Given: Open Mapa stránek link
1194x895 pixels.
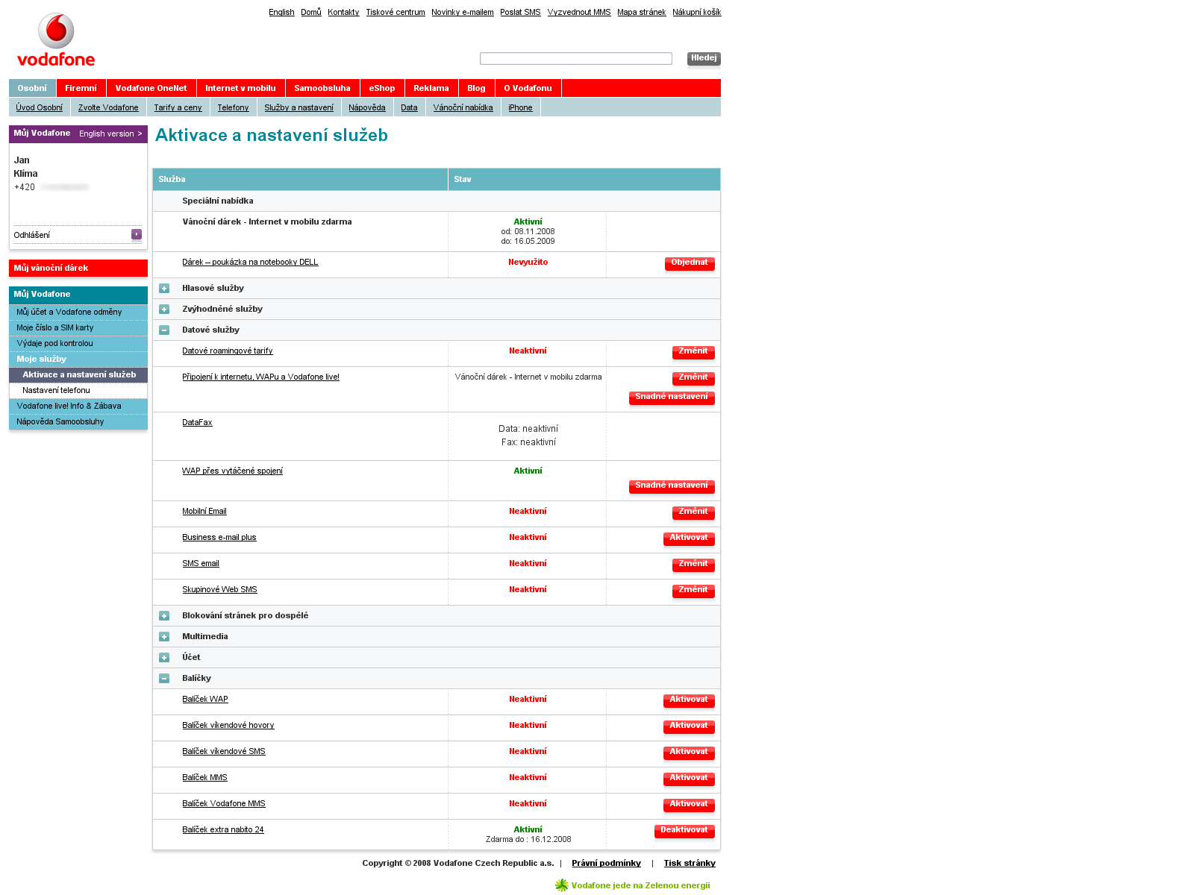Looking at the screenshot, I should 641,12.
